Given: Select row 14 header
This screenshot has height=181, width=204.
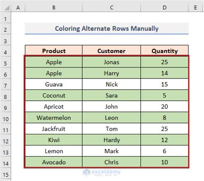Looking at the screenshot, I should point(6,163).
